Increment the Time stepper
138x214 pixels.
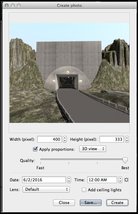[120, 178]
